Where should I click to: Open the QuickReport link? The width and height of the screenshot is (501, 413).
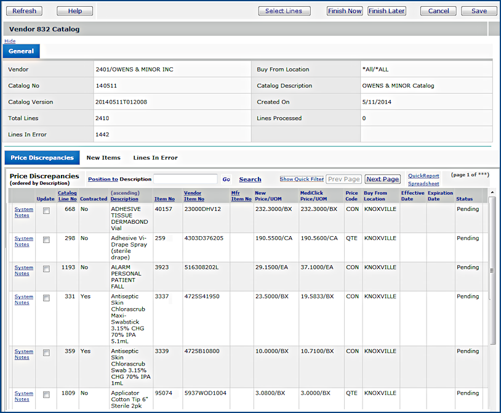point(423,176)
